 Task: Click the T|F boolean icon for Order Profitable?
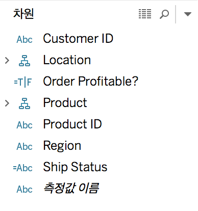click(x=23, y=82)
